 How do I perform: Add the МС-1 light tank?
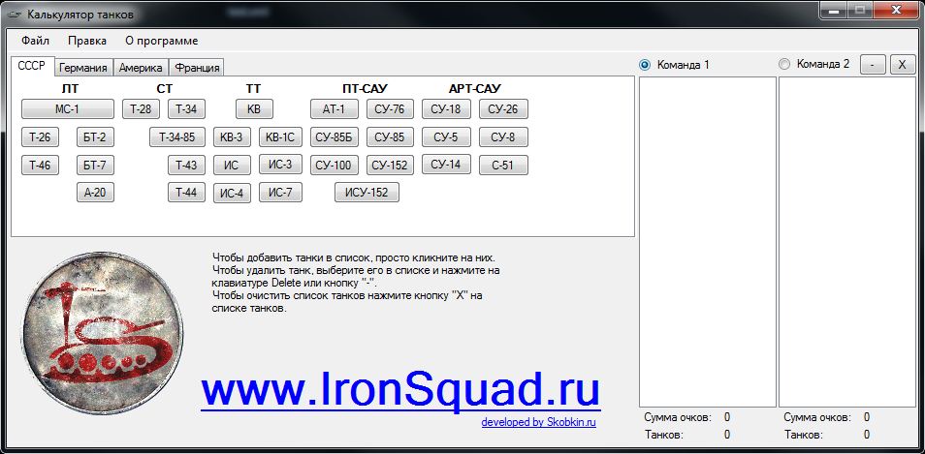(x=67, y=108)
